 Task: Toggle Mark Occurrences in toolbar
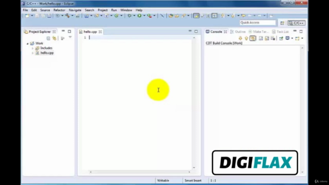(196, 16)
